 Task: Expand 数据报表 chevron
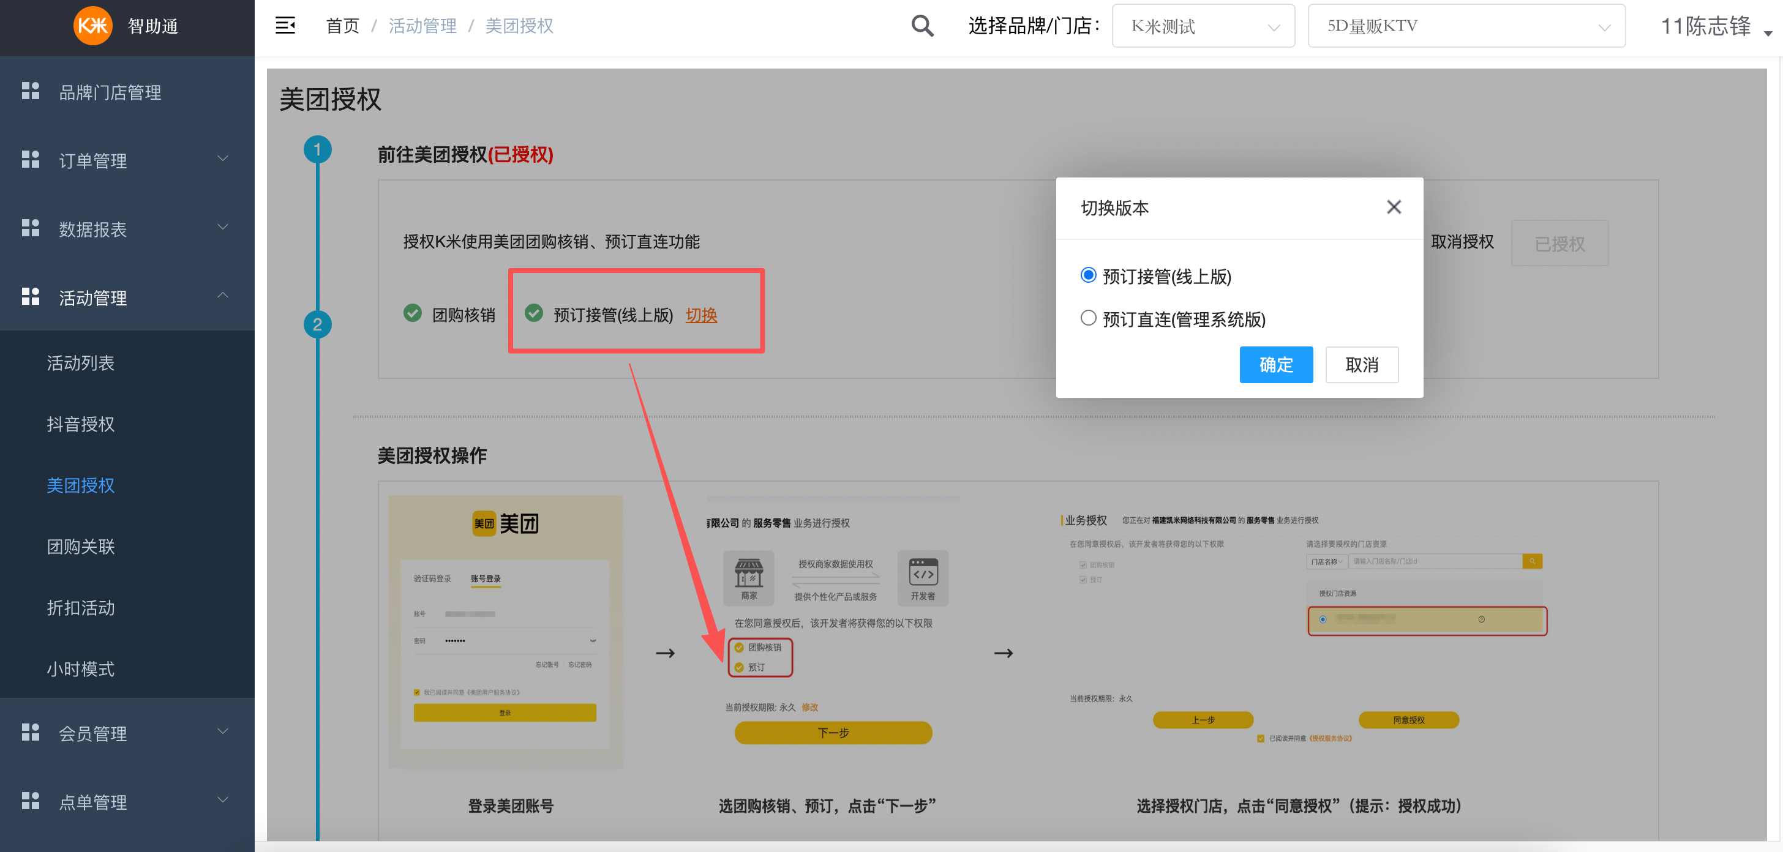223,227
